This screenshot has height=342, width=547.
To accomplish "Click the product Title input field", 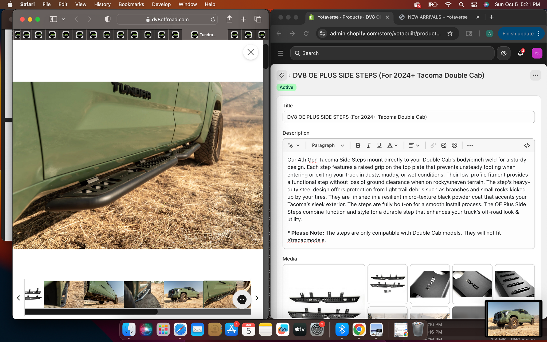I will click(408, 117).
